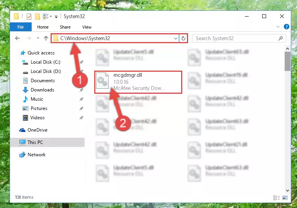Click the search magnifier icon
This screenshot has height=208, width=297.
(x=280, y=39)
